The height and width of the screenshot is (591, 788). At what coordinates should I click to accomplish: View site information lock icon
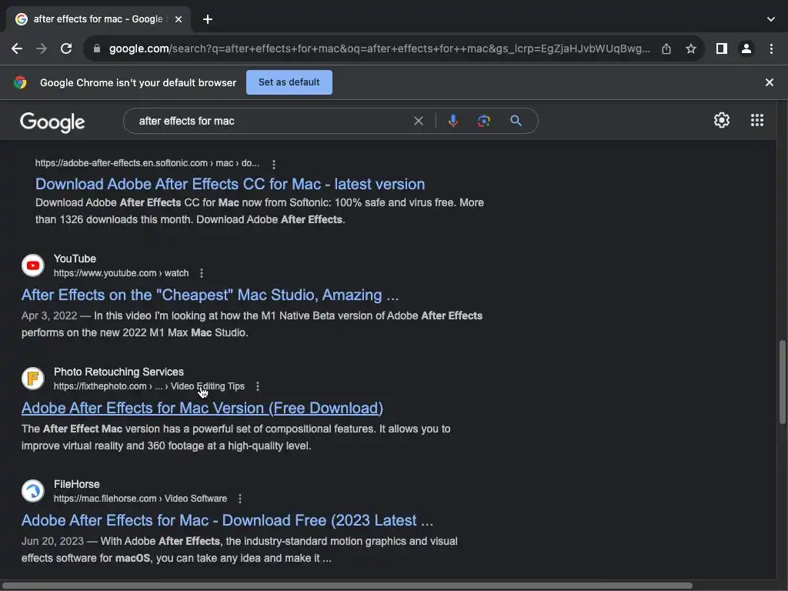97,48
